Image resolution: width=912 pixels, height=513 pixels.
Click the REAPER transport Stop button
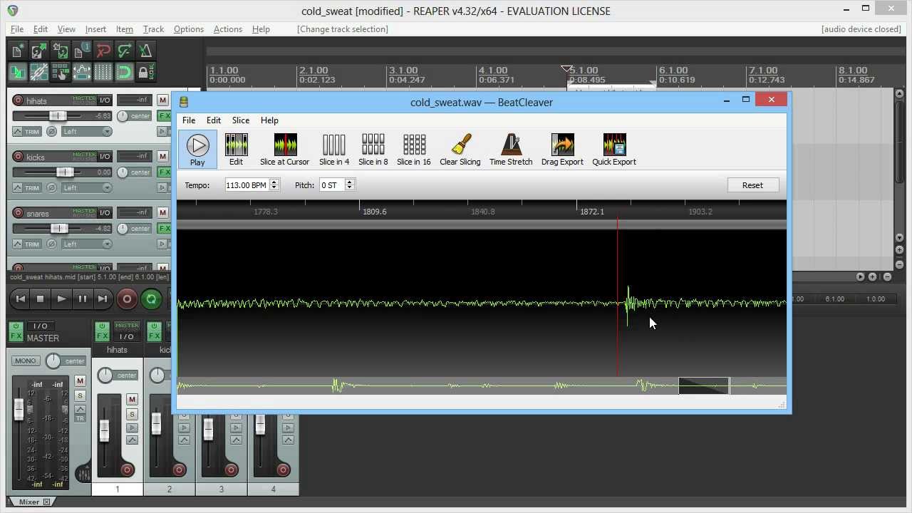tap(41, 299)
